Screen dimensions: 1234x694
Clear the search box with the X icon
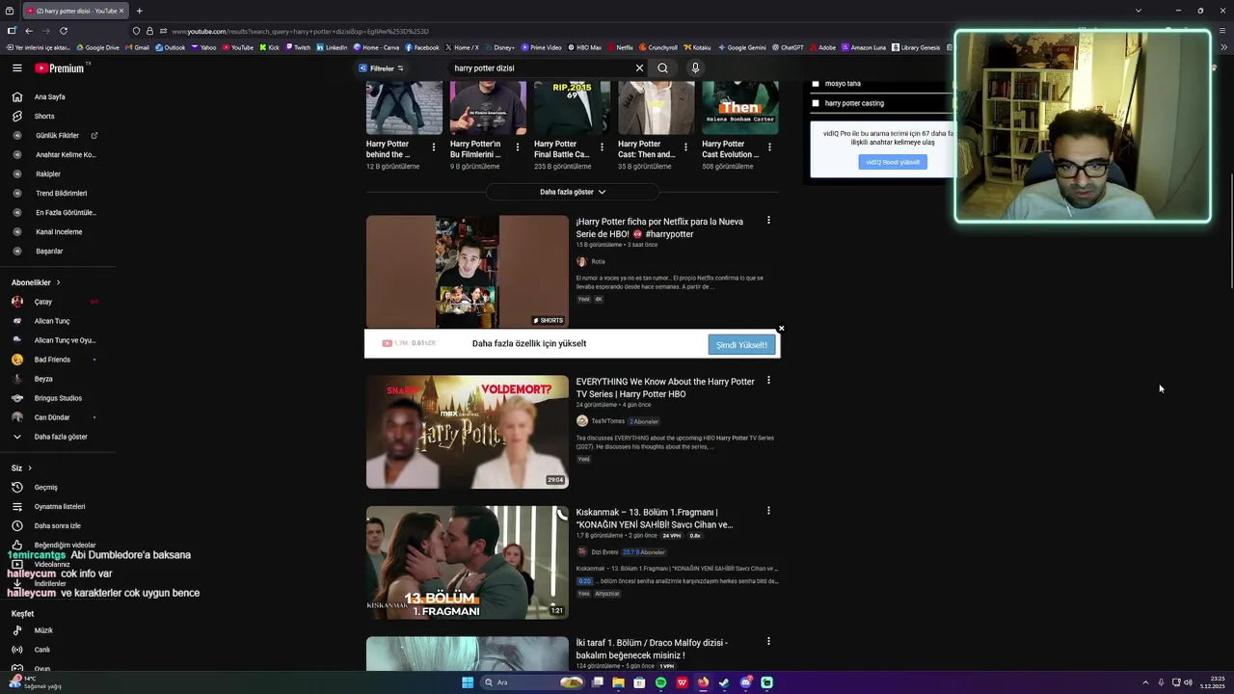coord(638,68)
